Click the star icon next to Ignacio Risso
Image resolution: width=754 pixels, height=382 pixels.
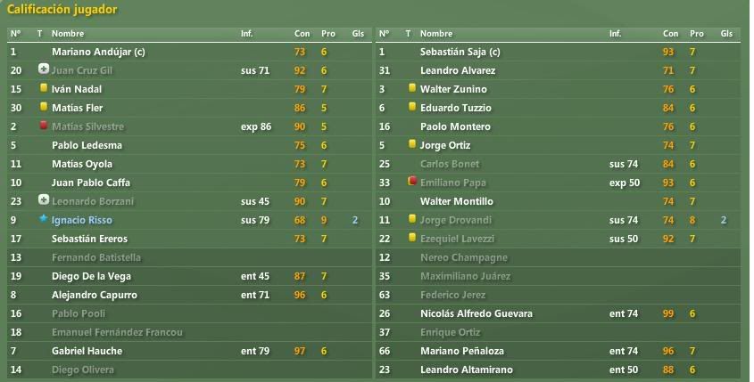(44, 219)
